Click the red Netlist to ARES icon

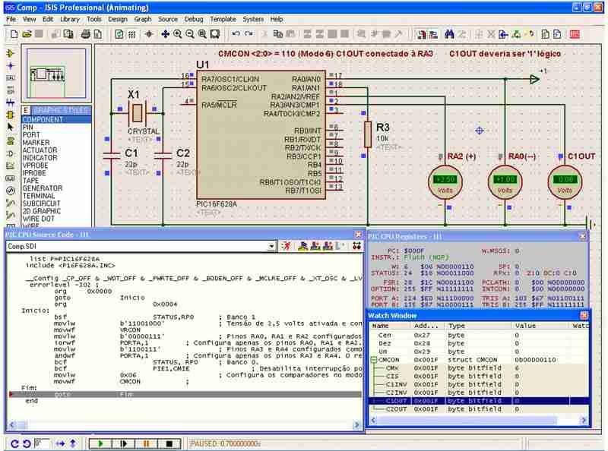tap(575, 34)
